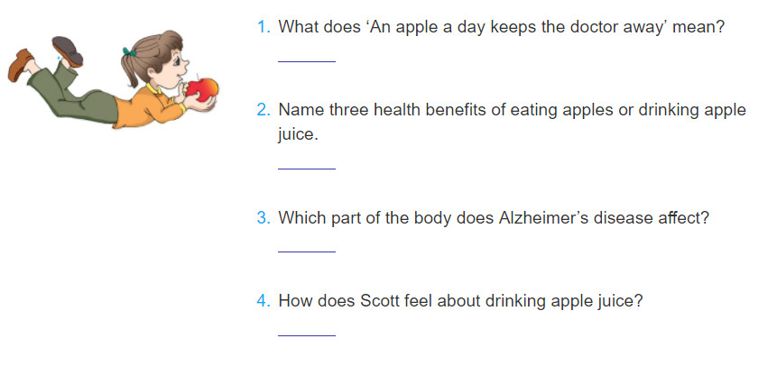
Task: Click the 'Name three health benefits' question text
Action: 512,122
